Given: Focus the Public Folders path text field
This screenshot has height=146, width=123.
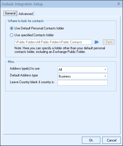Looking at the screenshot, I should tap(53, 42).
